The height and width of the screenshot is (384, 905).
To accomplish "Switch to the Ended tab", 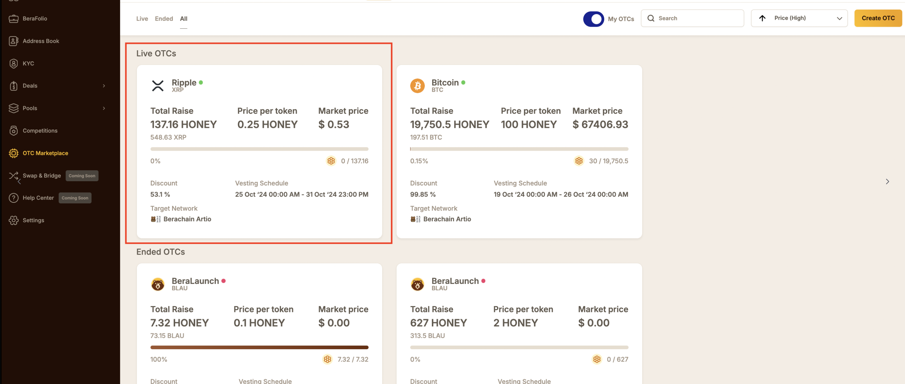I will [164, 19].
